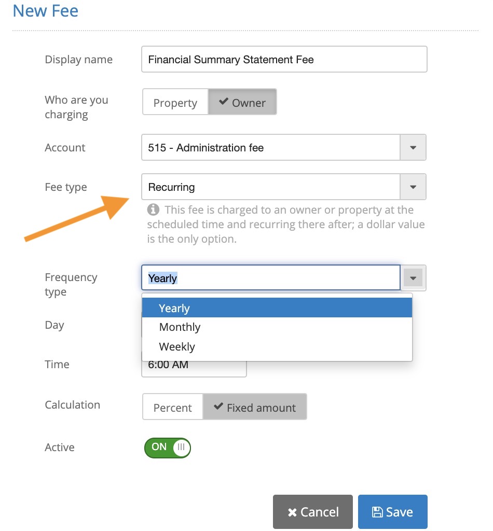Expand the Fee type dropdown arrow
The height and width of the screenshot is (531, 493).
pyautogui.click(x=413, y=187)
